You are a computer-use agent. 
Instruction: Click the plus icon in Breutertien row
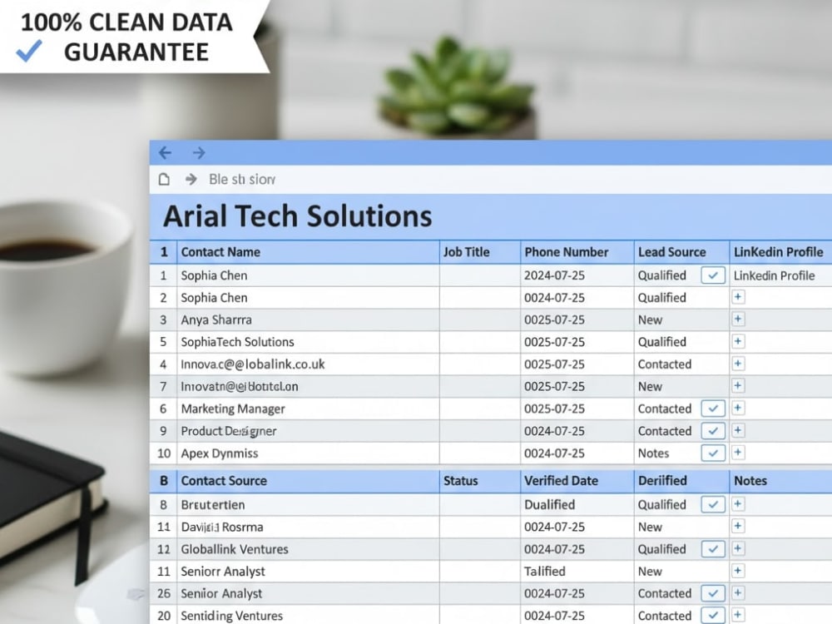pos(737,504)
